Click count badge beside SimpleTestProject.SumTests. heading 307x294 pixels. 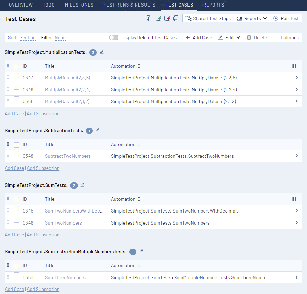coord(74,186)
